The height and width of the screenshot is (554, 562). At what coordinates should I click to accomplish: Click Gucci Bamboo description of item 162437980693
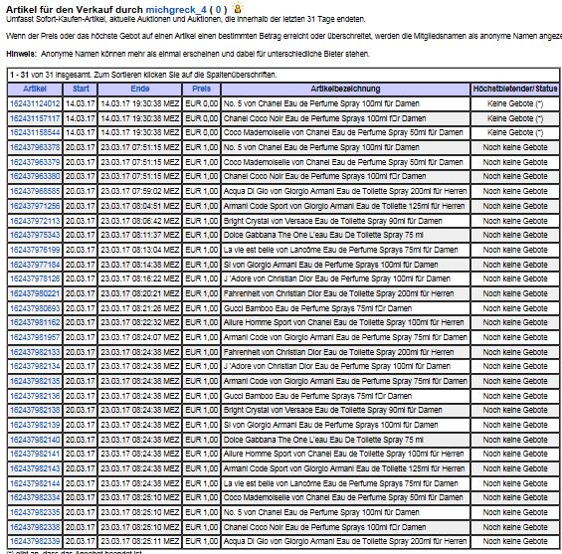(x=317, y=308)
